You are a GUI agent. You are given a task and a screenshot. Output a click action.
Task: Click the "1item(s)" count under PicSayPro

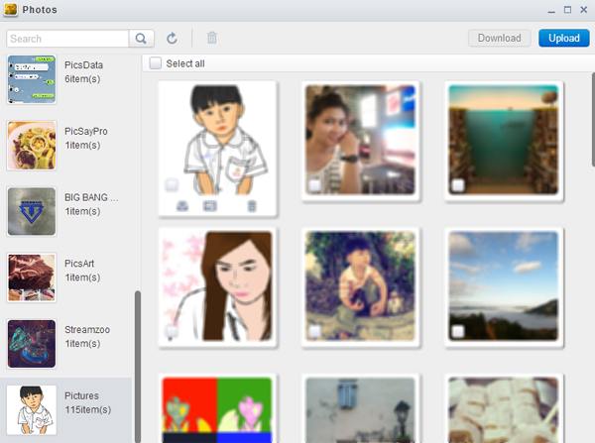coord(82,145)
